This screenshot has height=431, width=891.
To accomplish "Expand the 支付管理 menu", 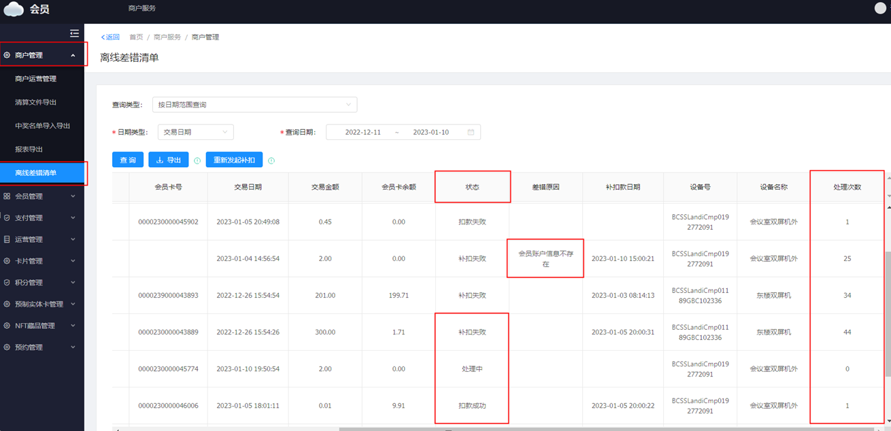I will pos(73,218).
